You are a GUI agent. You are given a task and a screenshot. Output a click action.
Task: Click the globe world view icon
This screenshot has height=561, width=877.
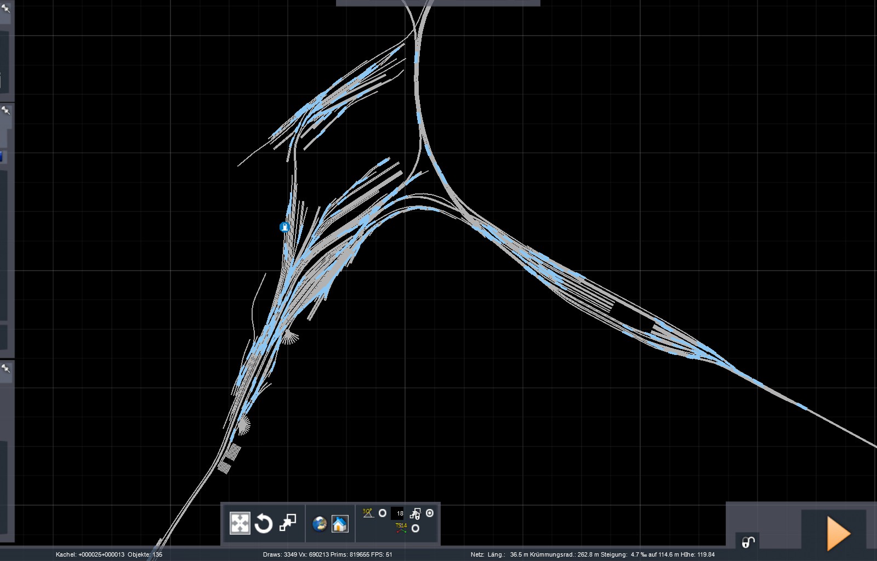pos(320,524)
